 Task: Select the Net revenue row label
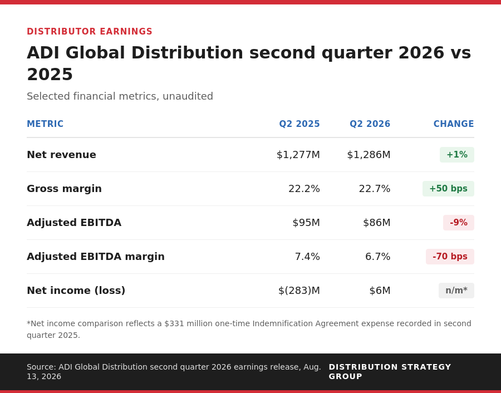pyautogui.click(x=61, y=155)
